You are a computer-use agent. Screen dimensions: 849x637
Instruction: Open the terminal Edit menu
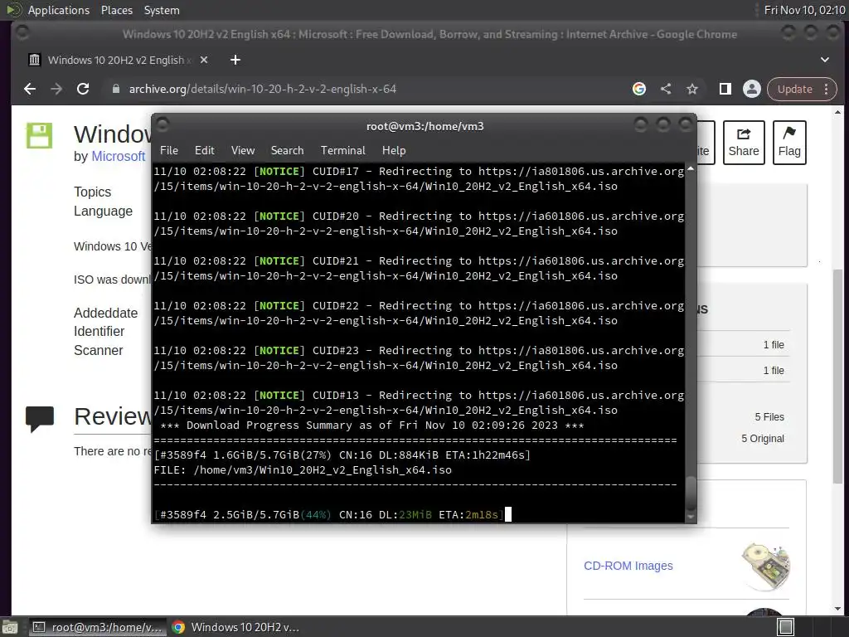tap(204, 150)
